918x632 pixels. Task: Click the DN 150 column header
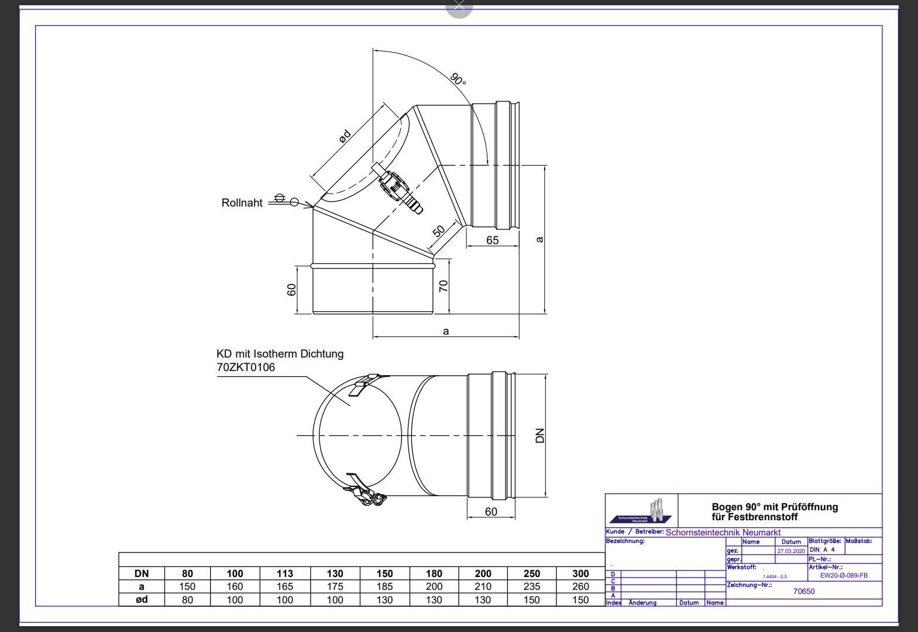(384, 573)
